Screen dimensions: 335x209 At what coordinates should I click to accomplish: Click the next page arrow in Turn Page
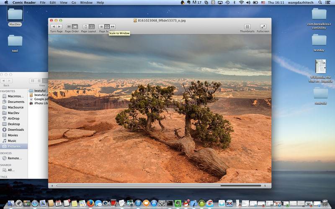click(x=59, y=27)
